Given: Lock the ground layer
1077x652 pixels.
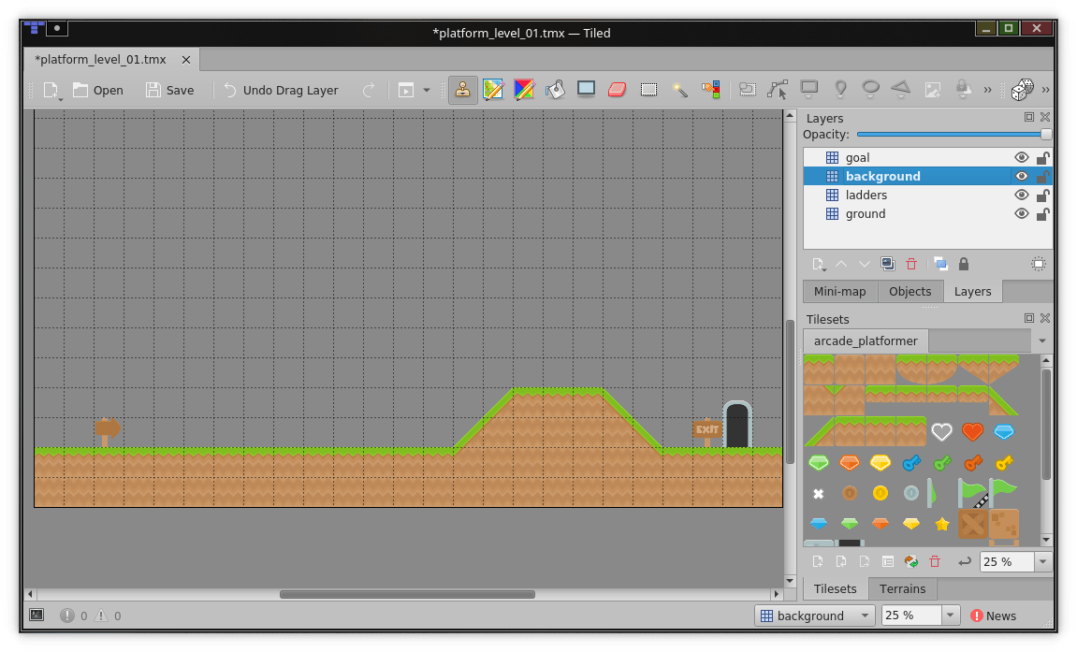Looking at the screenshot, I should [x=1043, y=213].
